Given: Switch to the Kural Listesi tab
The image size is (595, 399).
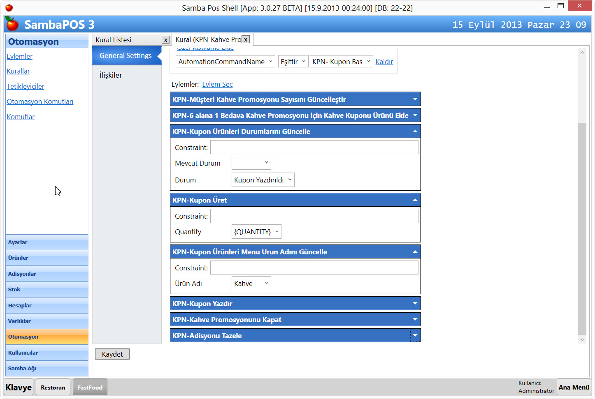Looking at the screenshot, I should pos(114,40).
